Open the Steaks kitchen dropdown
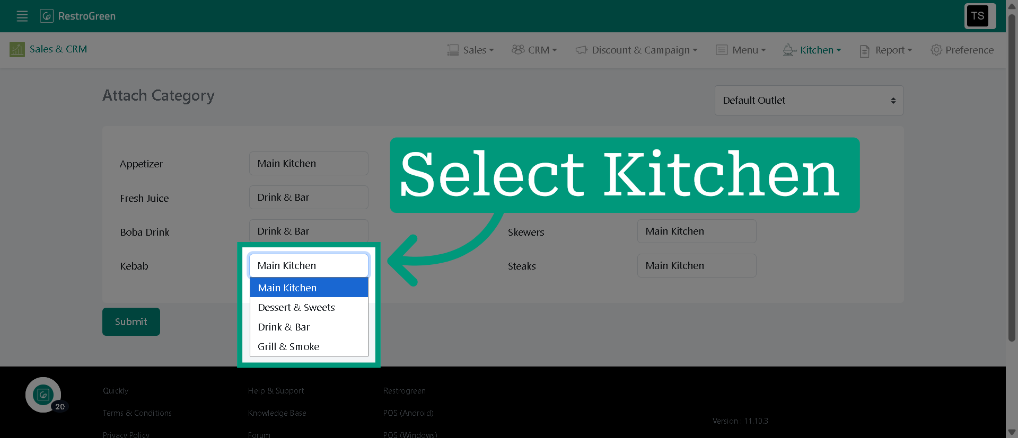 click(x=697, y=265)
